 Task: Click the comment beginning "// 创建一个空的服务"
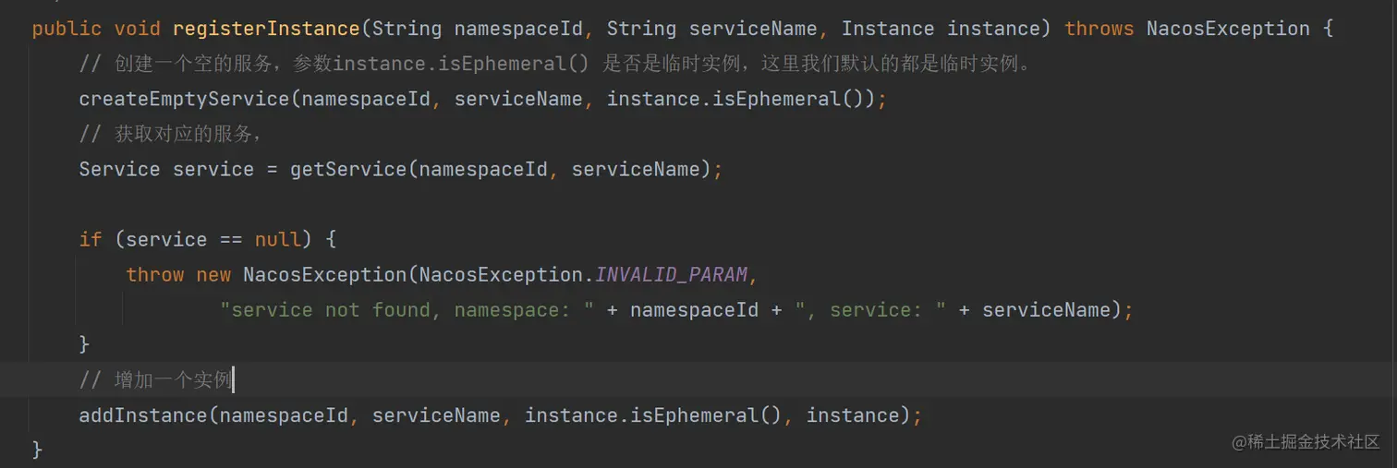[x=554, y=64]
